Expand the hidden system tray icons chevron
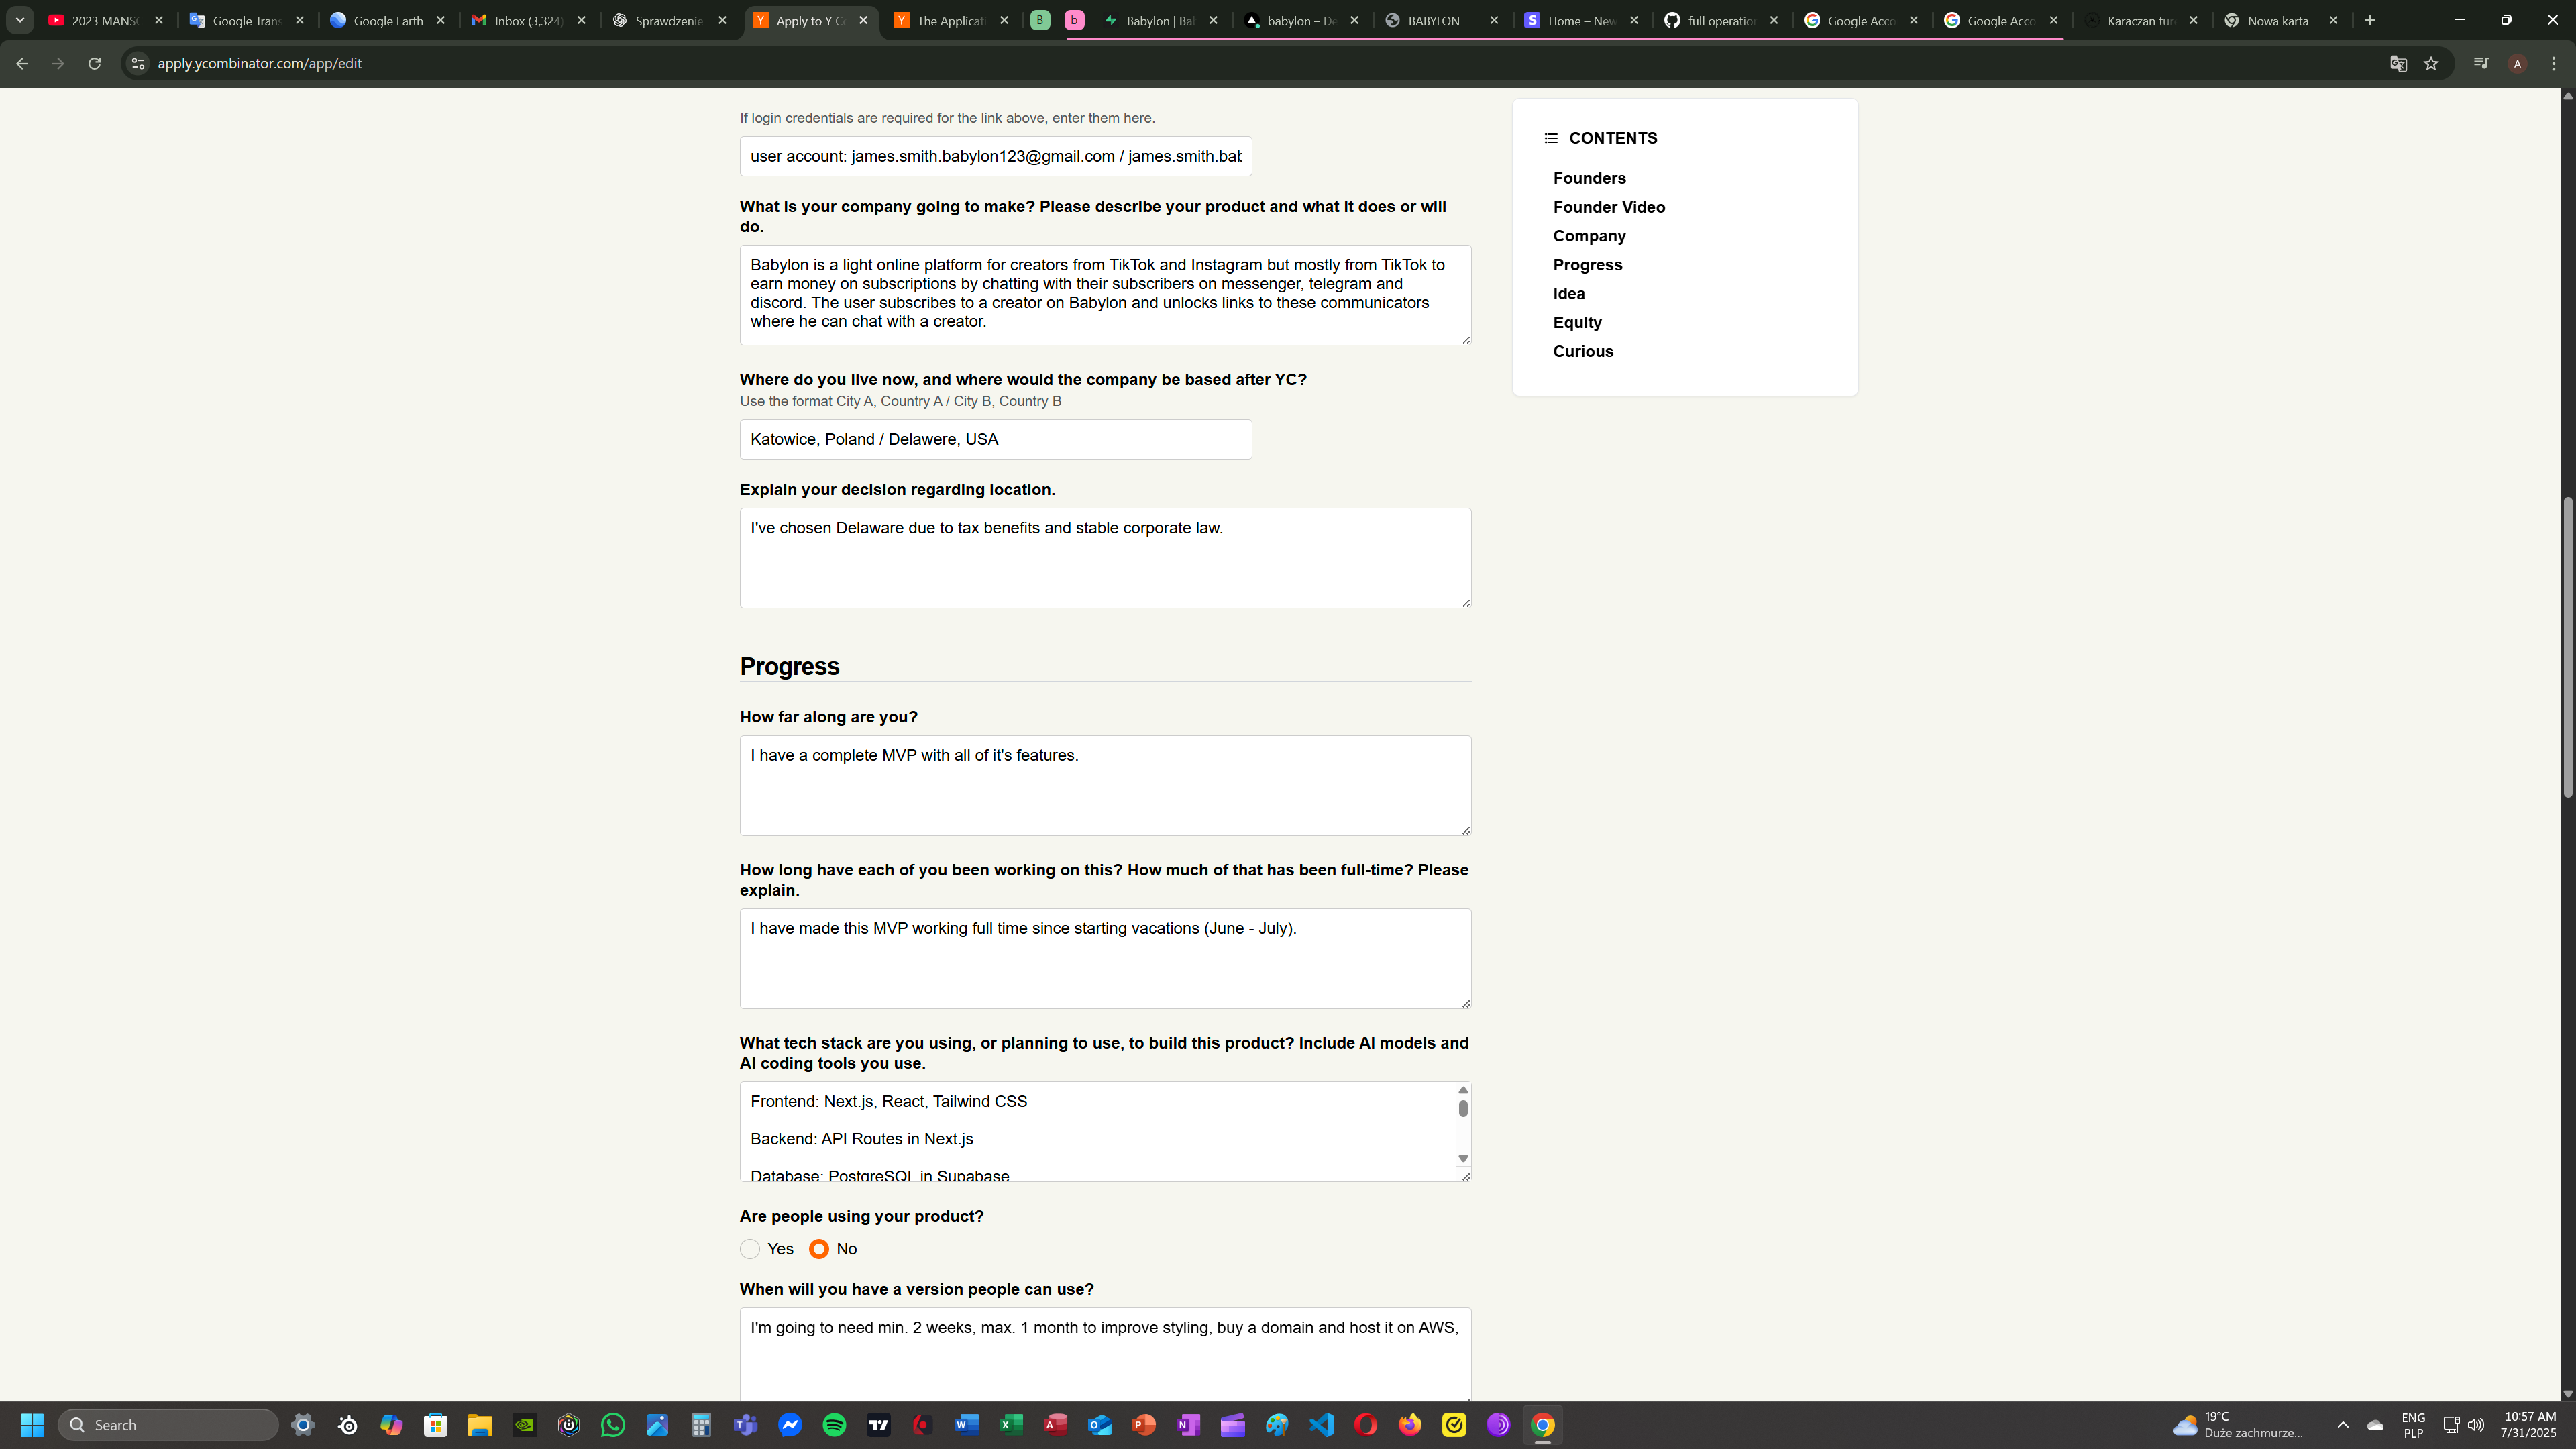The width and height of the screenshot is (2576, 1449). point(2342,1425)
